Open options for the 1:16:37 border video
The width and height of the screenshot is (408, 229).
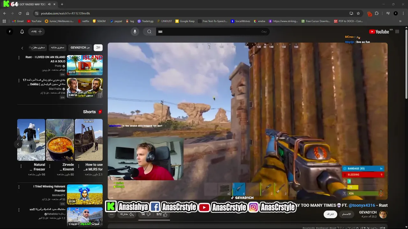click(x=19, y=210)
